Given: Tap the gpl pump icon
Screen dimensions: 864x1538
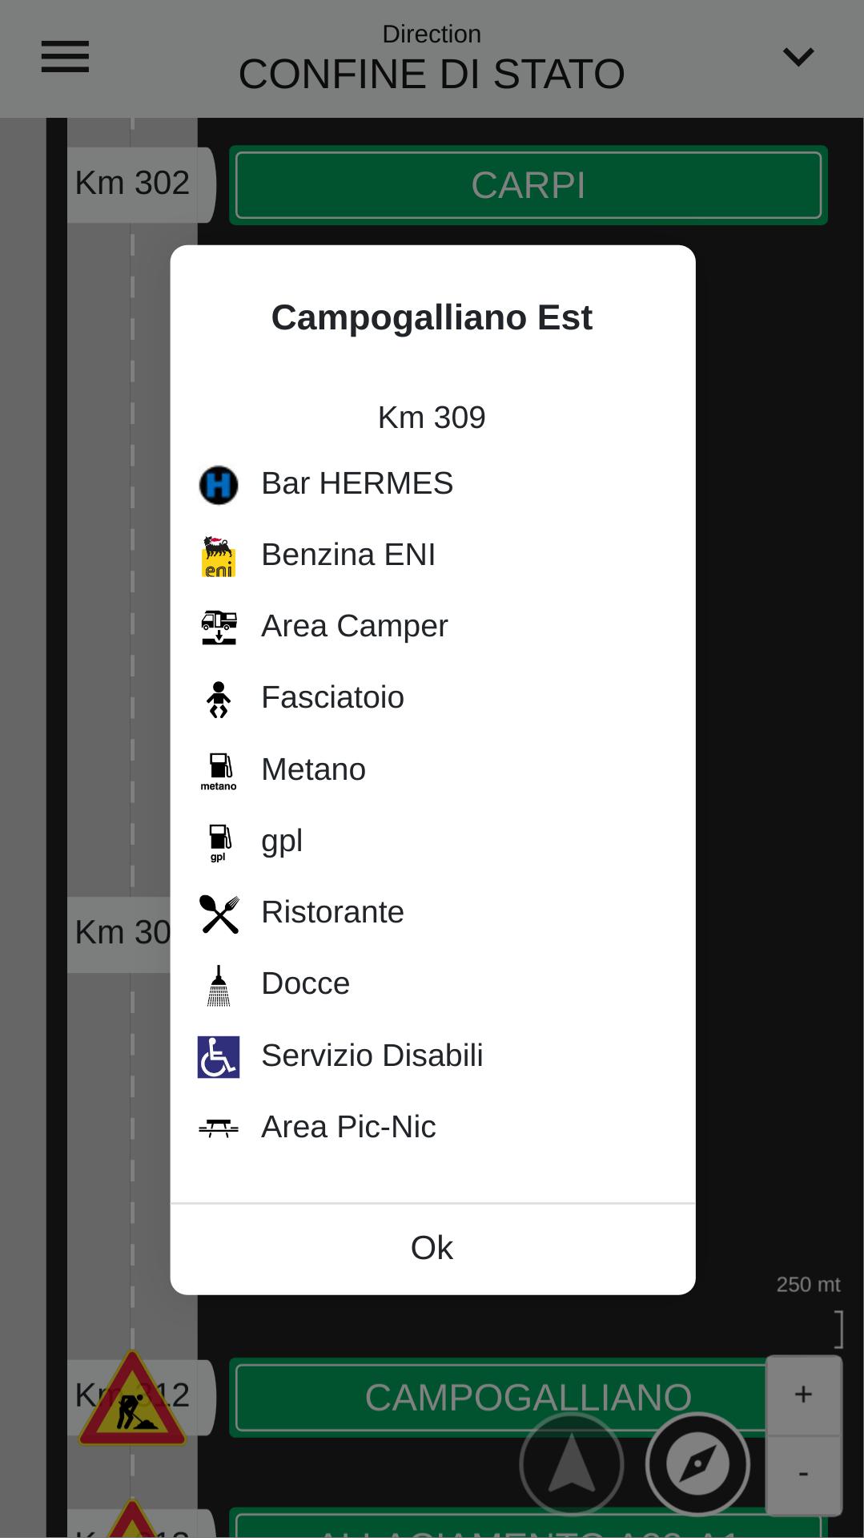Looking at the screenshot, I should (219, 842).
